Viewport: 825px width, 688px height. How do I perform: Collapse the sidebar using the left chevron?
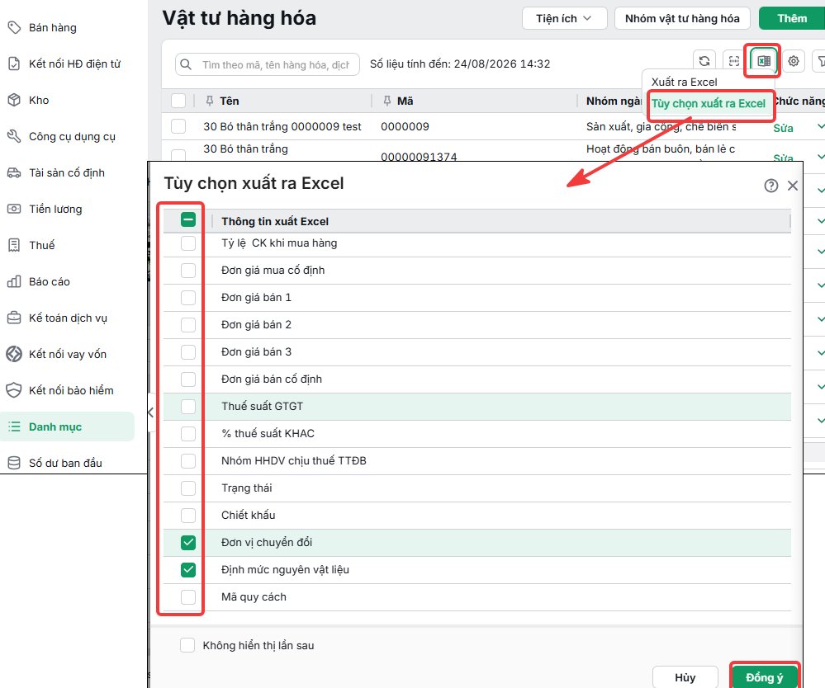[150, 412]
